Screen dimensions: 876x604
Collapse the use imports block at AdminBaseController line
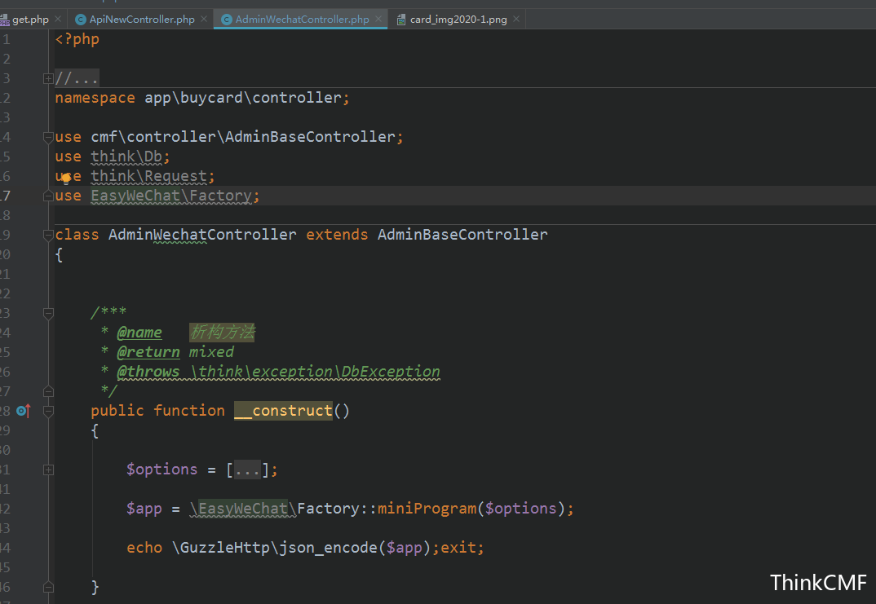coord(49,137)
